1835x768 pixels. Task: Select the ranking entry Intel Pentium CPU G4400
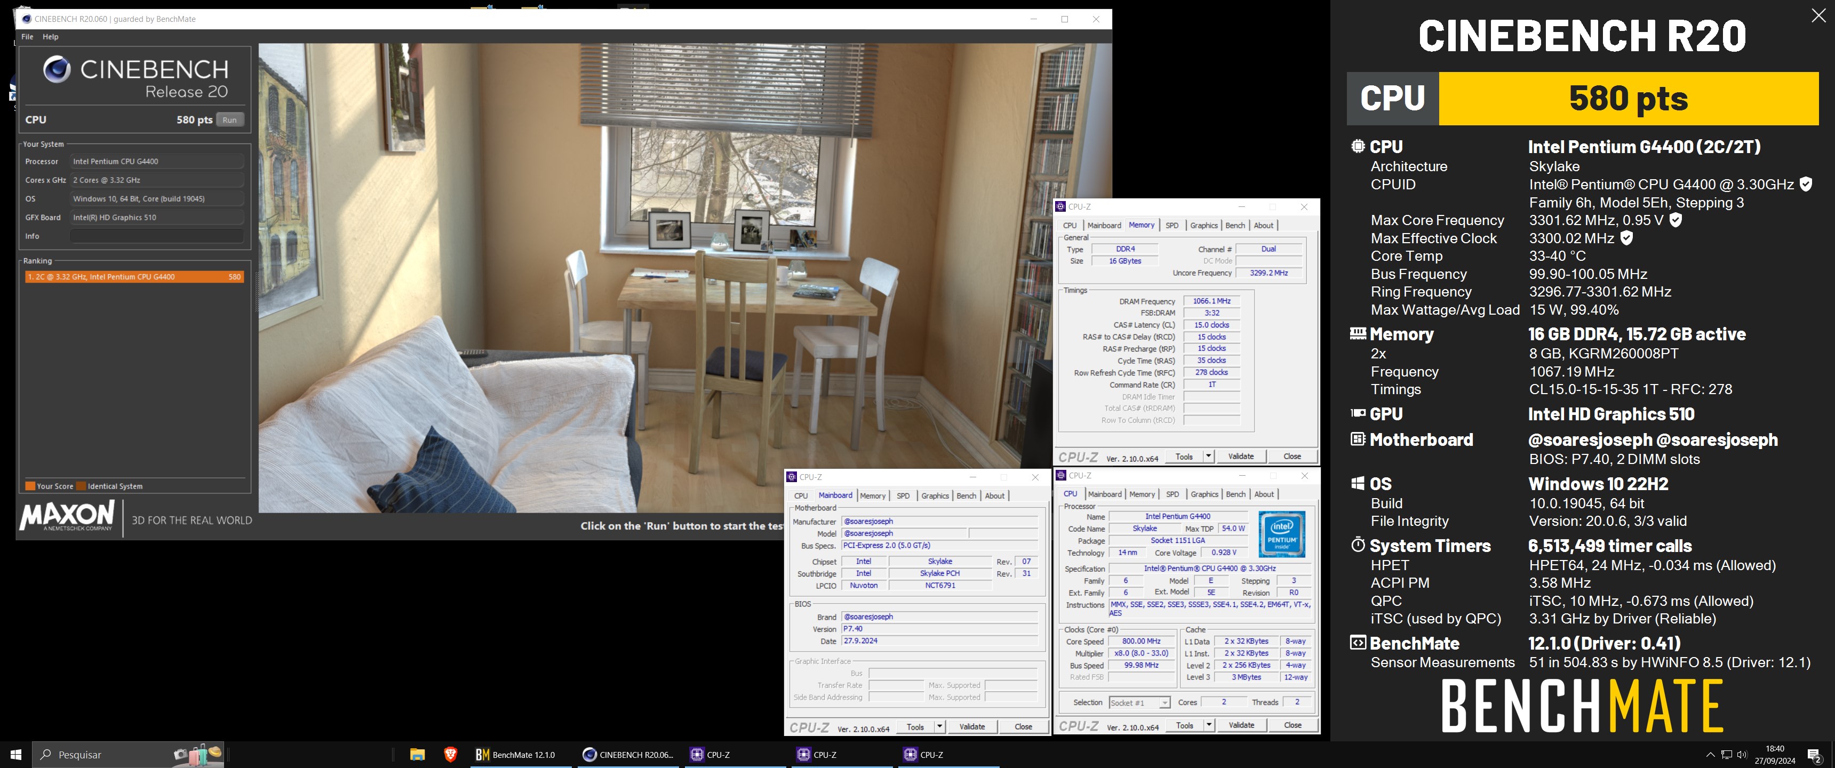tap(134, 276)
